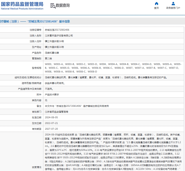
Task: Click the 备注 remark value text
Action: [77, 106]
